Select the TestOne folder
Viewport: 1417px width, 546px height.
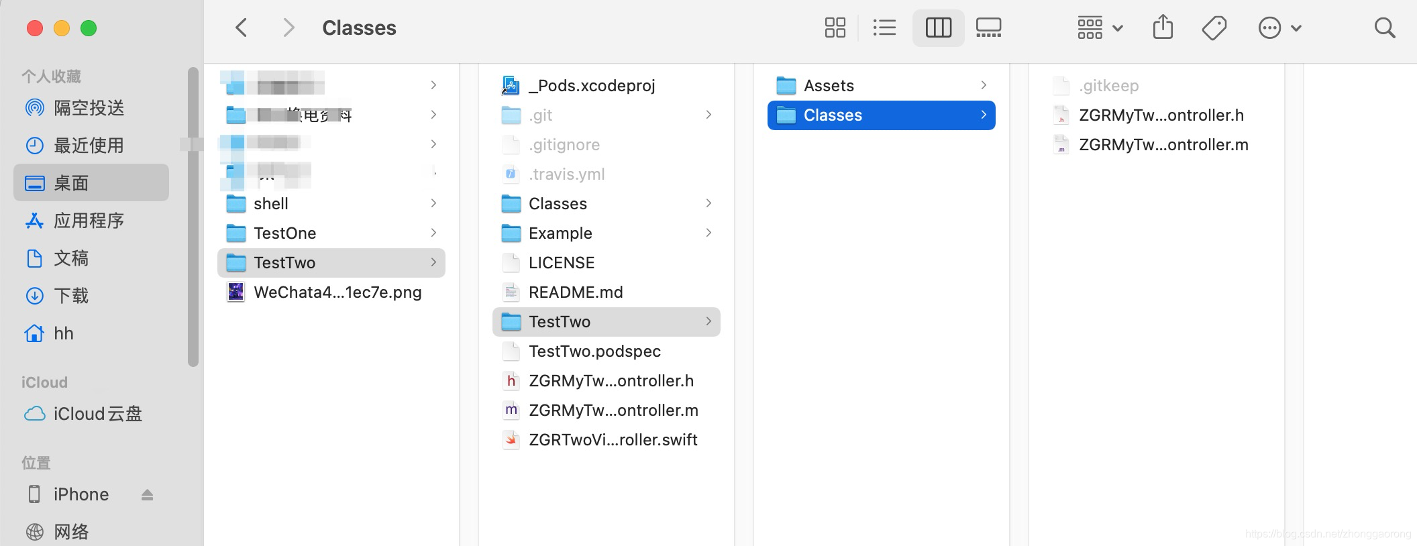click(x=331, y=233)
